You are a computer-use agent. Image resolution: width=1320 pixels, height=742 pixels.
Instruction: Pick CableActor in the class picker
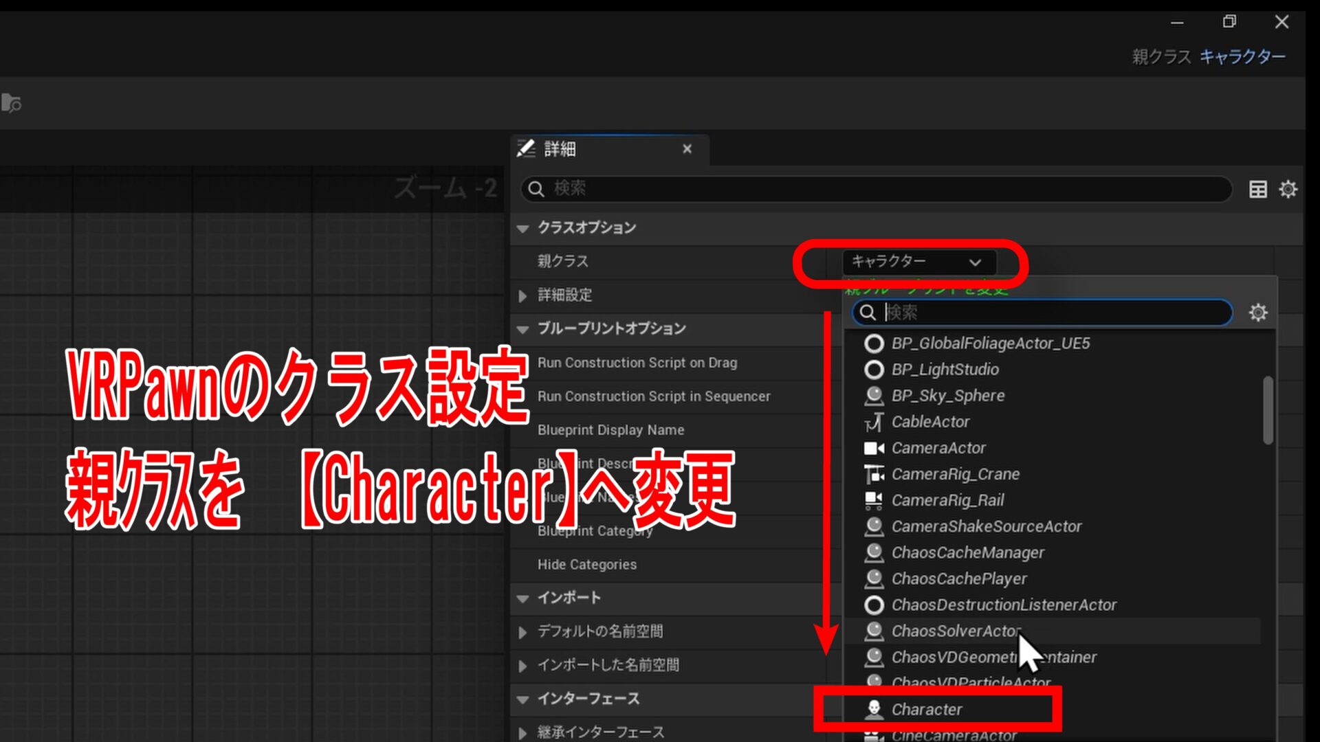930,422
